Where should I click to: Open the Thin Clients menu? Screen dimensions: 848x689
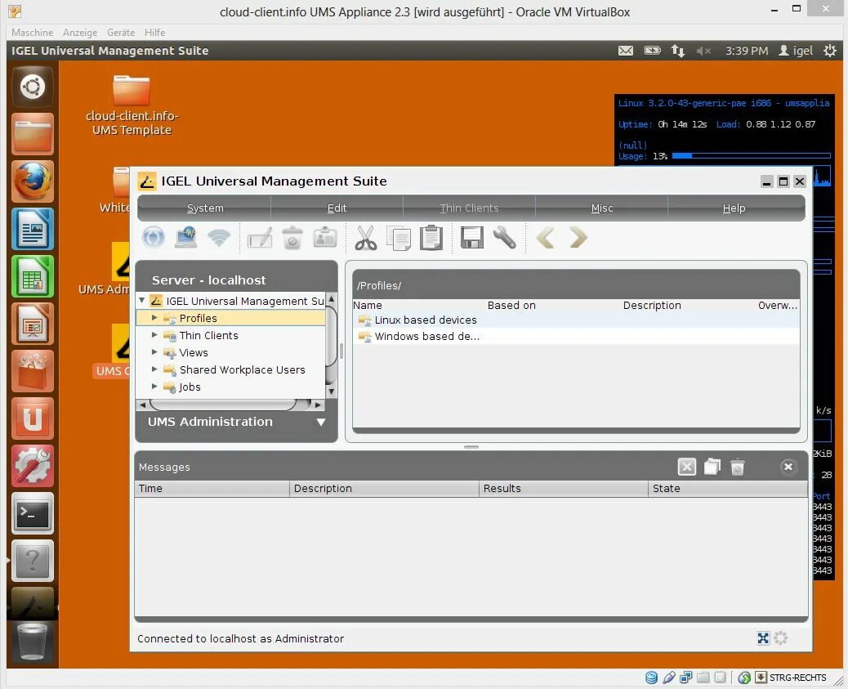point(469,208)
